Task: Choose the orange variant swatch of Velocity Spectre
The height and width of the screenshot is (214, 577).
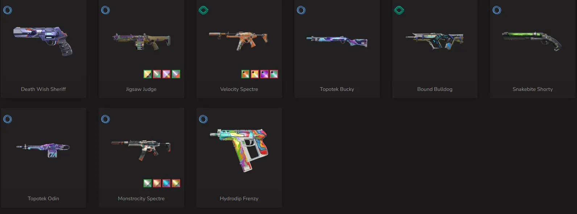Action: 245,74
